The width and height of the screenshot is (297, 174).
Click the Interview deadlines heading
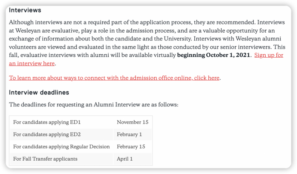[39, 93]
